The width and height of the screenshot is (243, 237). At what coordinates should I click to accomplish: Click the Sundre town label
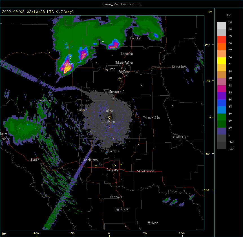point(82,110)
